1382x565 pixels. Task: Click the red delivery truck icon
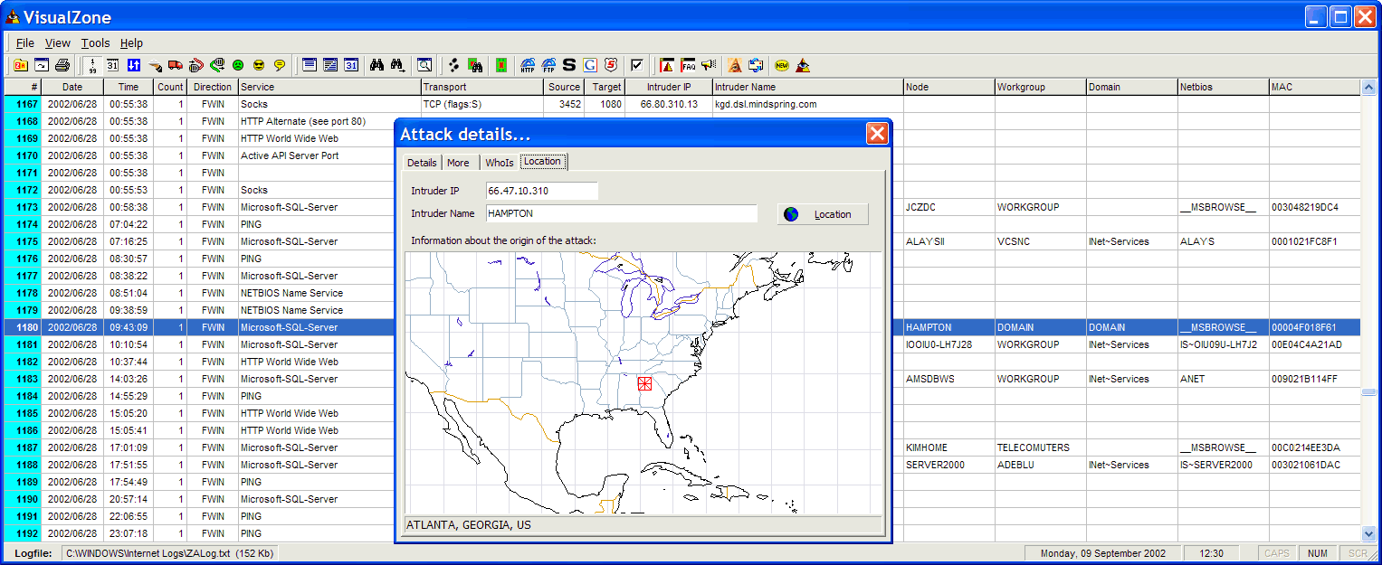point(175,65)
